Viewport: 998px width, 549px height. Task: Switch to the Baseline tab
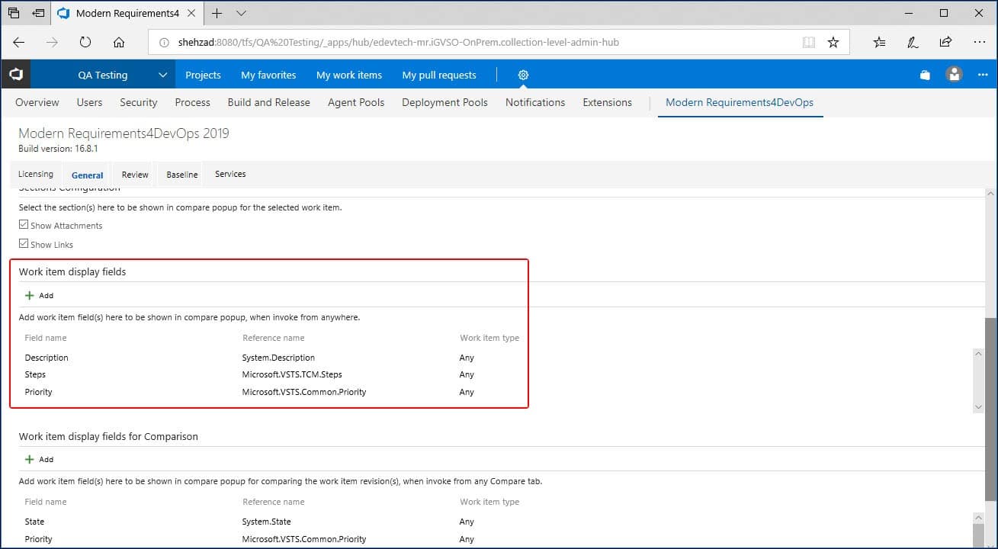[182, 175]
